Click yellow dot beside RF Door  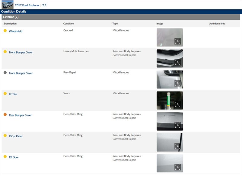pos(5,157)
